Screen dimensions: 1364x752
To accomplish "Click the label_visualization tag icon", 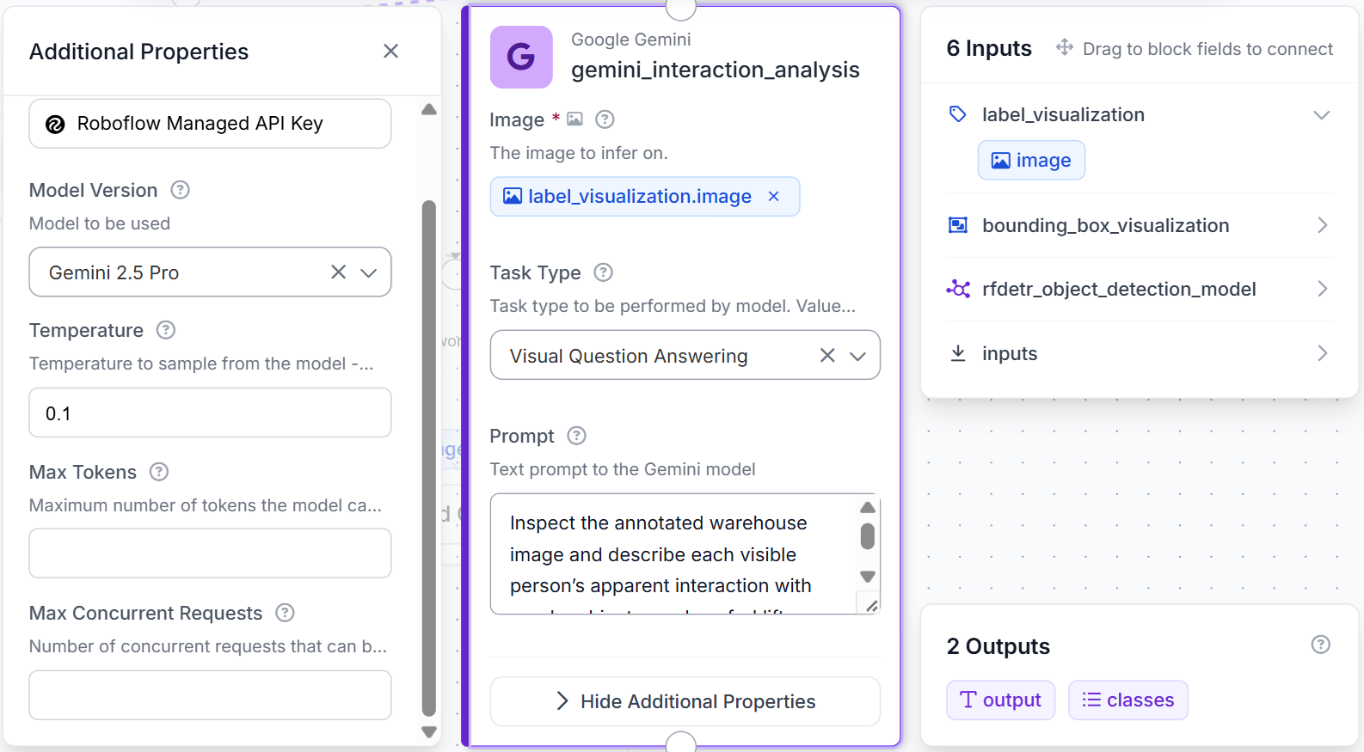I will 958,114.
